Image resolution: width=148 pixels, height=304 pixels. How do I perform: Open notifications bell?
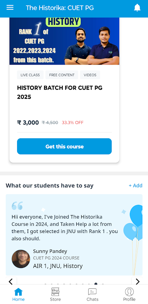tap(137, 8)
